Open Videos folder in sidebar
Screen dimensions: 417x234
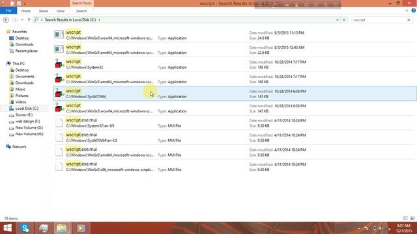(21, 102)
